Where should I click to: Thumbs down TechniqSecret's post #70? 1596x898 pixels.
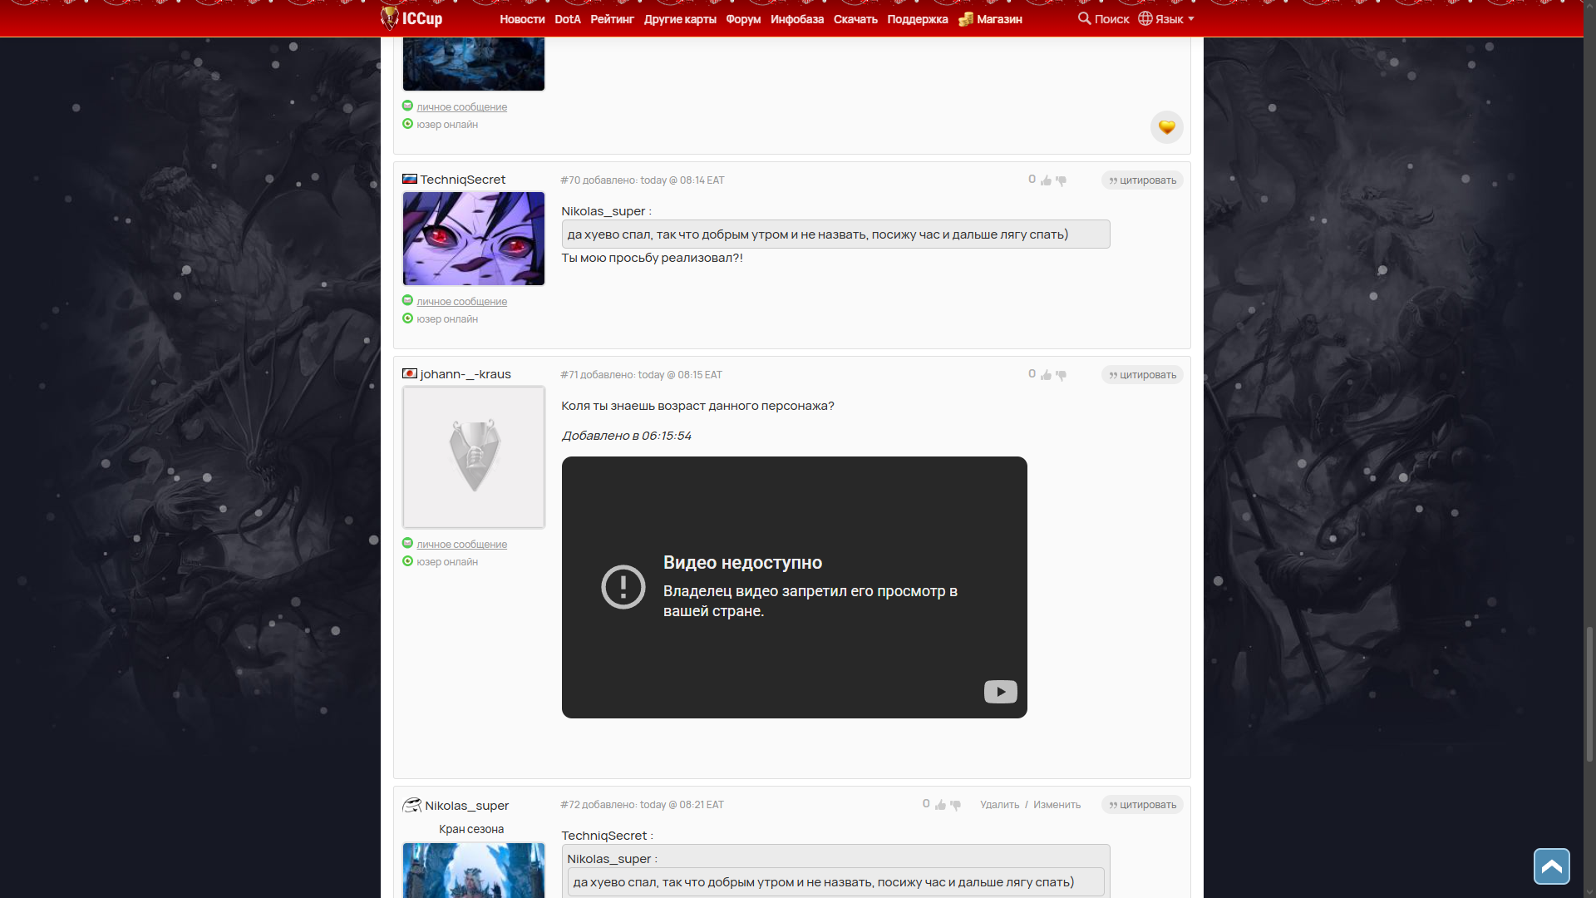click(x=1061, y=180)
